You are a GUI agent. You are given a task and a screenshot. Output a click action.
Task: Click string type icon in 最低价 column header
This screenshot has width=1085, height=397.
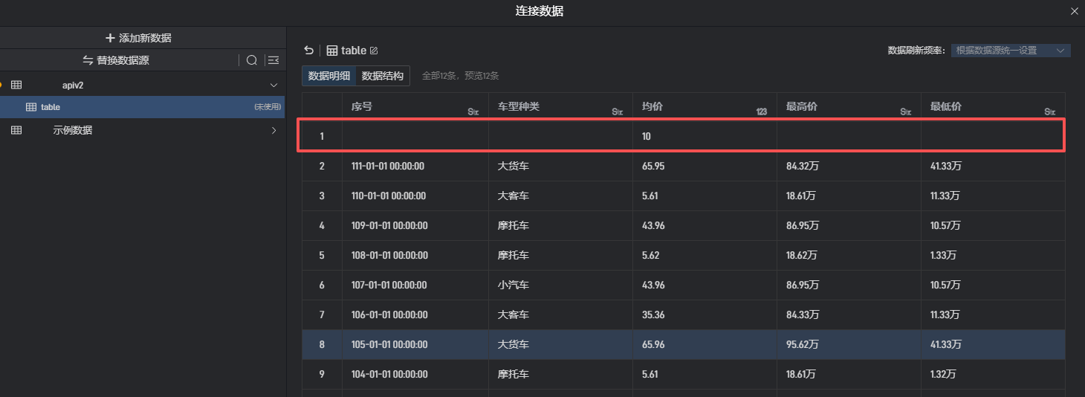click(1049, 112)
